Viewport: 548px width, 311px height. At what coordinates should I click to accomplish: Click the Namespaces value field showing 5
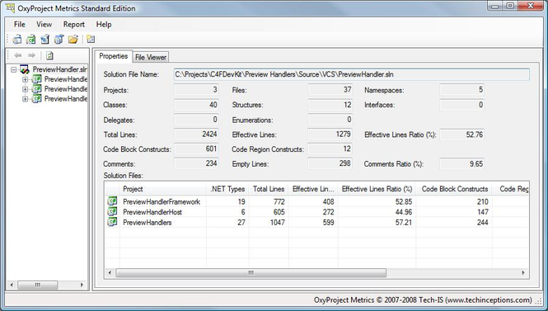tap(462, 90)
